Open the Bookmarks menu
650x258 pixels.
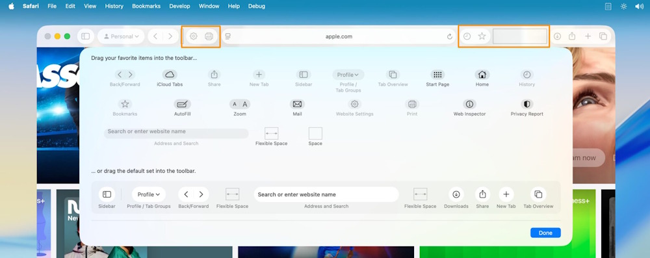[146, 6]
